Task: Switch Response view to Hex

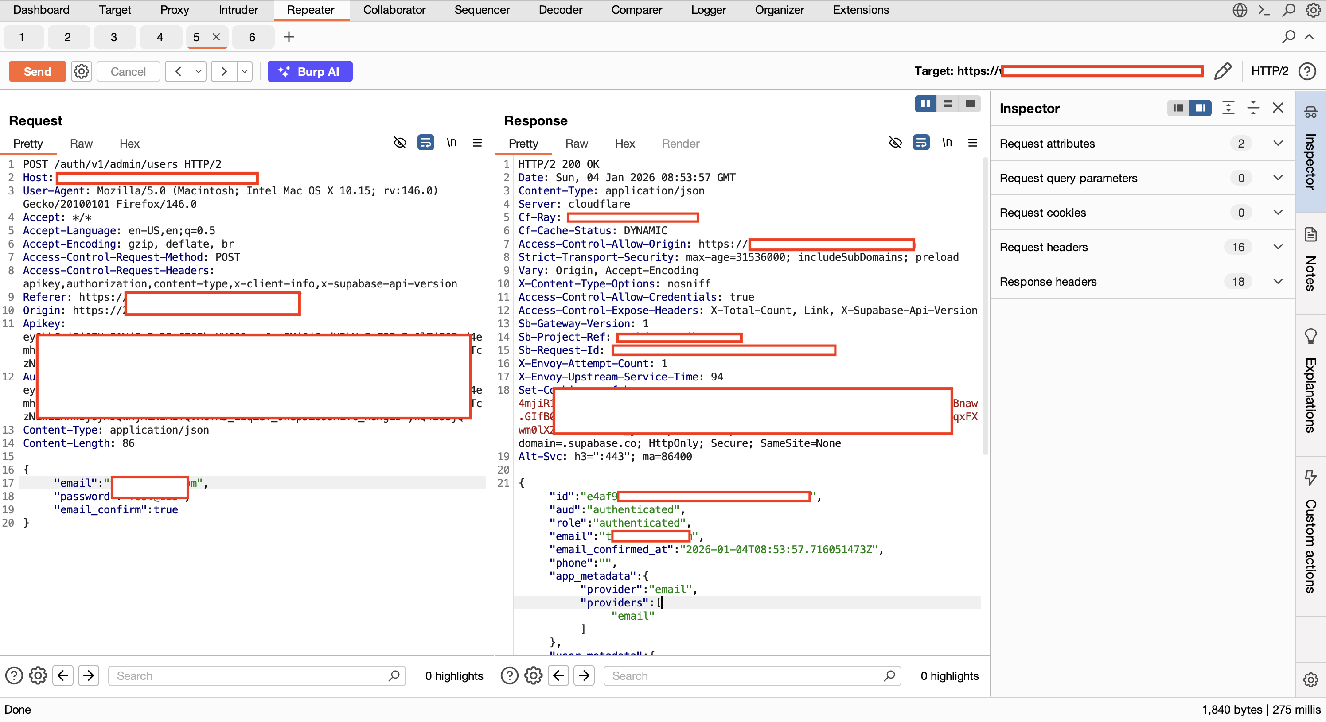Action: [625, 144]
